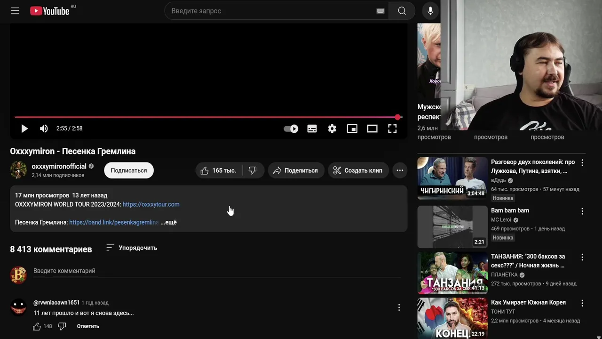Image resolution: width=602 pixels, height=339 pixels.
Task: Enter full screen mode
Action: click(392, 129)
